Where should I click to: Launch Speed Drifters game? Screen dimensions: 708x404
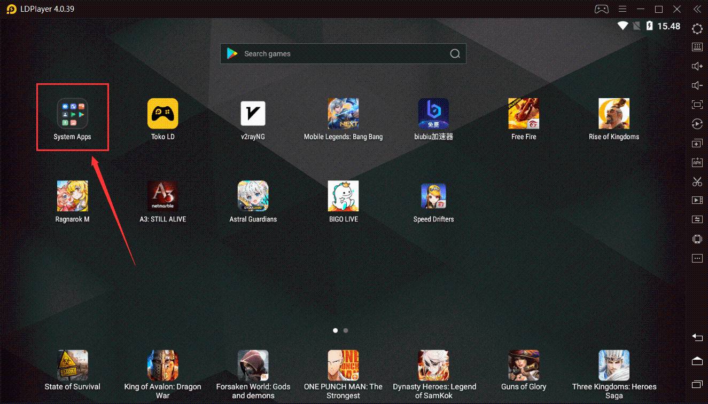433,196
